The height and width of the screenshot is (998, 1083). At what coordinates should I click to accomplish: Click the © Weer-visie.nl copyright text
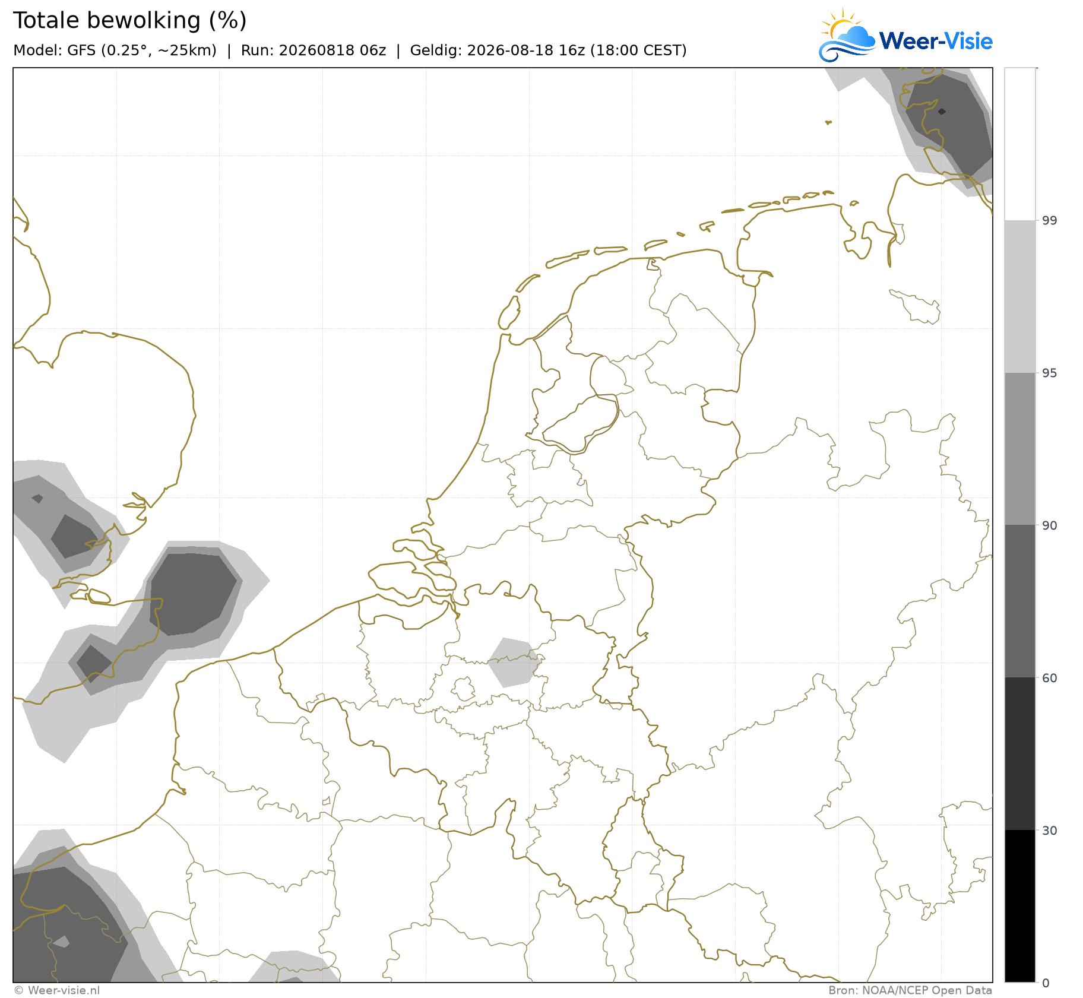(57, 990)
